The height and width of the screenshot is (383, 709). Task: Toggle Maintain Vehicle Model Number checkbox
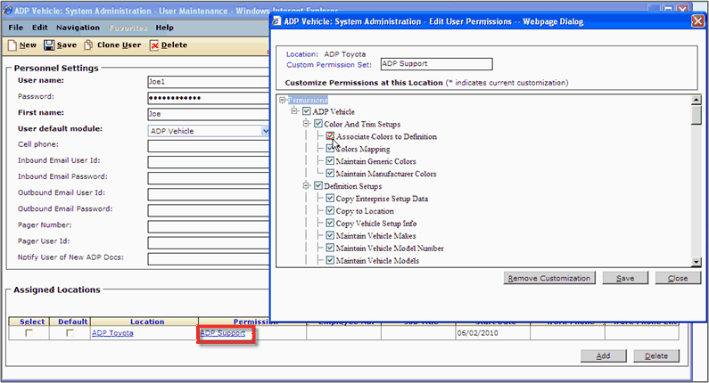330,248
